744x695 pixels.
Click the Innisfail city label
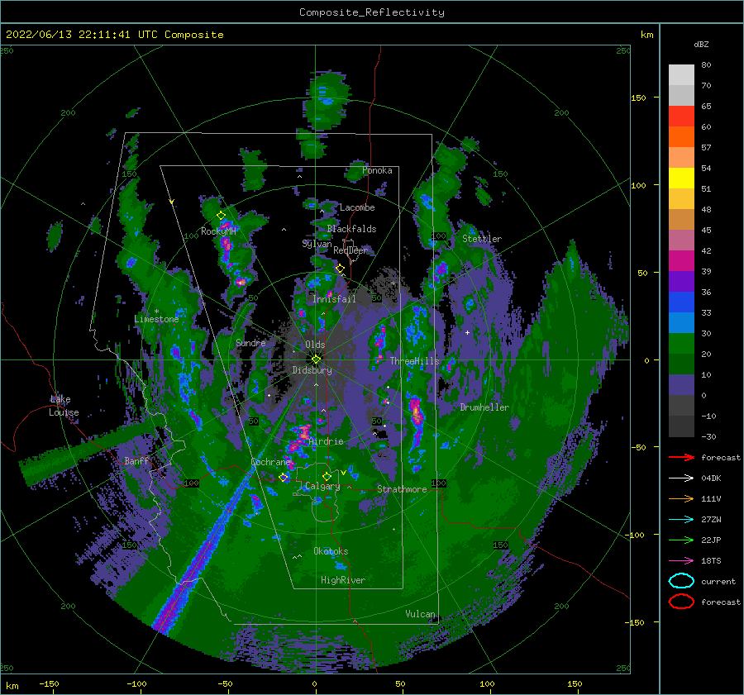pyautogui.click(x=334, y=299)
